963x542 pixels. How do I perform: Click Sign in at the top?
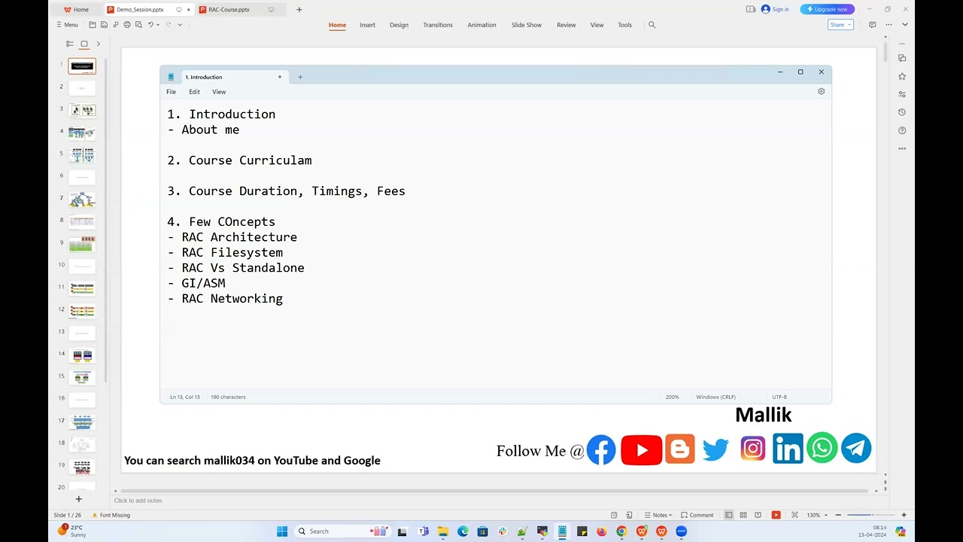tap(775, 9)
